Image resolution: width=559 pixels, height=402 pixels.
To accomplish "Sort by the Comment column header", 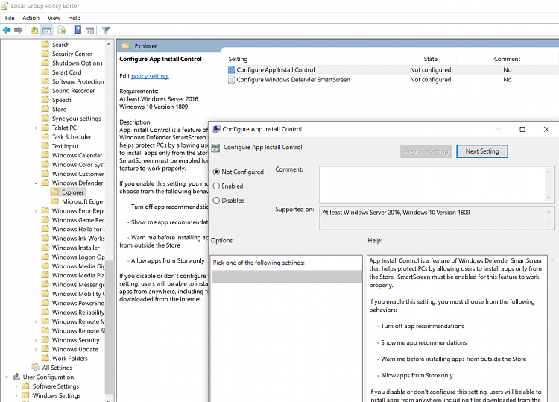I will [x=507, y=59].
